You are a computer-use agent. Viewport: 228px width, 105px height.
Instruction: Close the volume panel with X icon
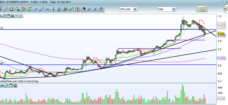coord(15,86)
